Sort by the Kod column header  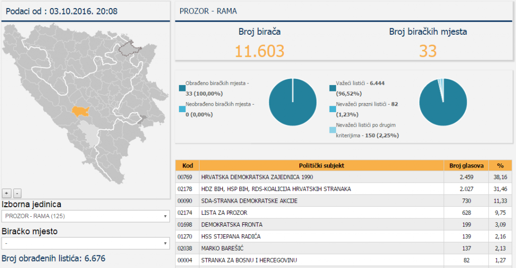[x=187, y=165]
